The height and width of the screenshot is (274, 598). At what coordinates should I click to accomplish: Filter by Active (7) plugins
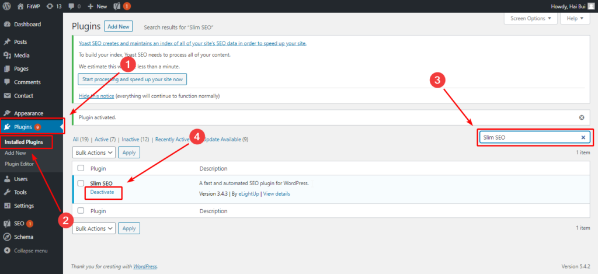pos(105,140)
